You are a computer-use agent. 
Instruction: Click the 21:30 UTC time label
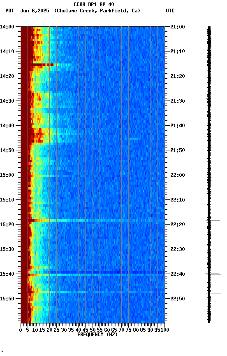click(178, 101)
